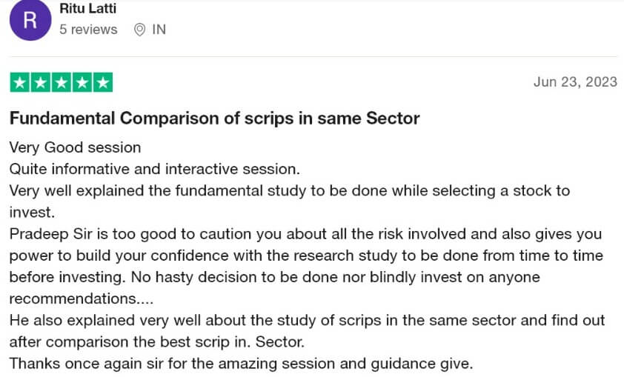Click the Jun 23, 2023 review date

pyautogui.click(x=575, y=82)
